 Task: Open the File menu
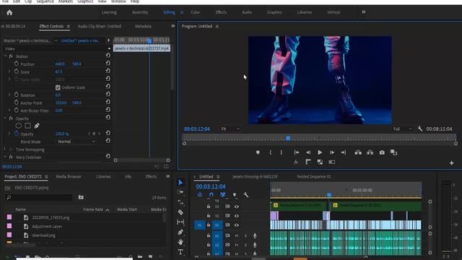(x=5, y=1)
